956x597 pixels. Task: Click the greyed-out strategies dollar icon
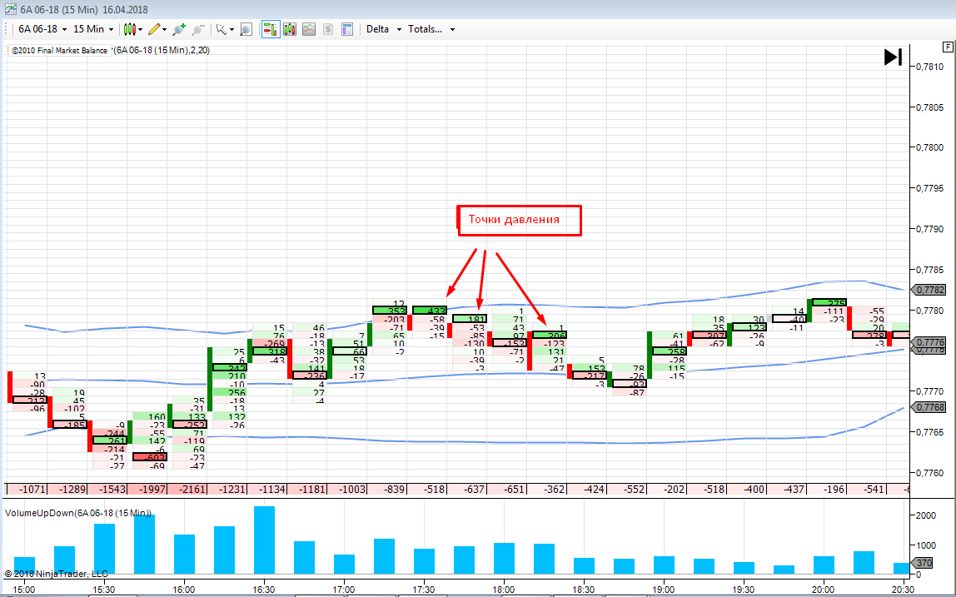[328, 29]
